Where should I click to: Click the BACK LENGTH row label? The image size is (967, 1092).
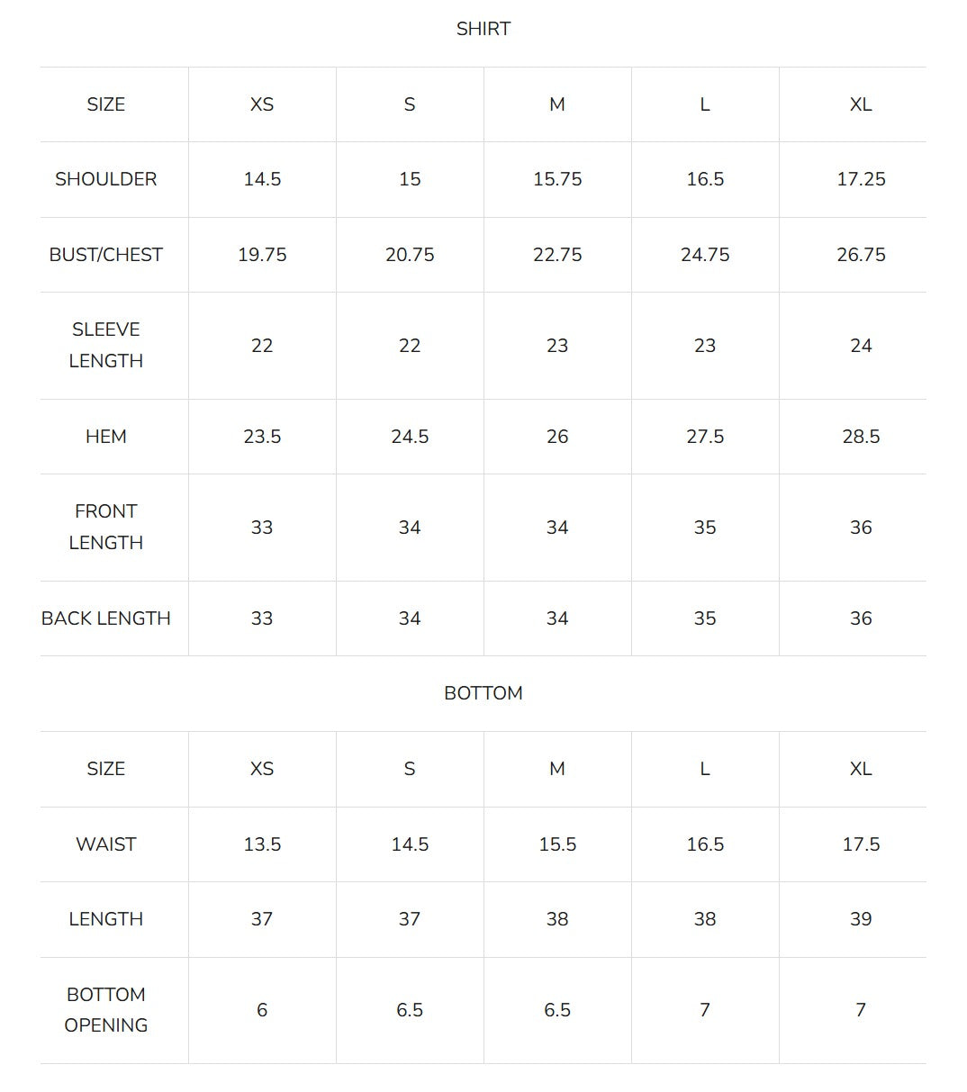pos(106,618)
